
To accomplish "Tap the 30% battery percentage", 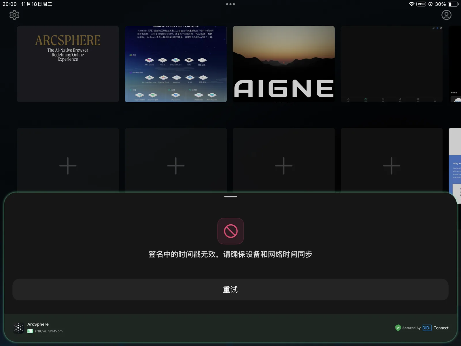I will click(440, 4).
